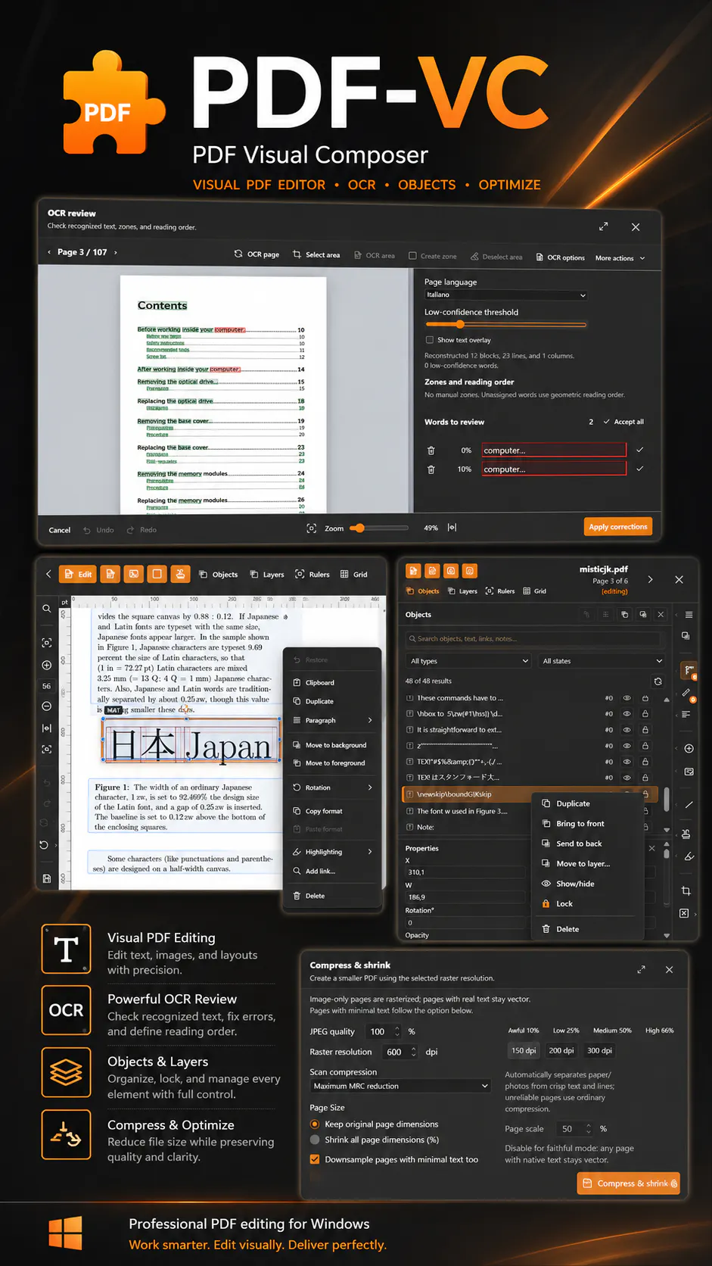Toggle visibility of 'These commands have to' object
Image resolution: width=712 pixels, height=1266 pixels.
pyautogui.click(x=626, y=698)
